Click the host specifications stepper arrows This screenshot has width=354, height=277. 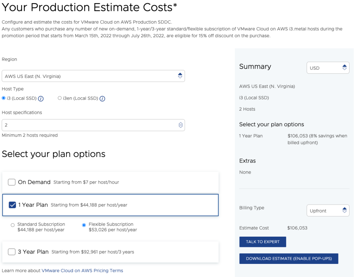point(180,125)
